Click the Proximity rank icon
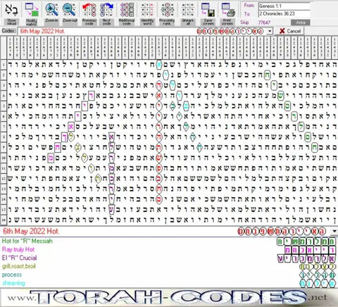Image resolution: width=338 pixels, height=307 pixels. [167, 10]
